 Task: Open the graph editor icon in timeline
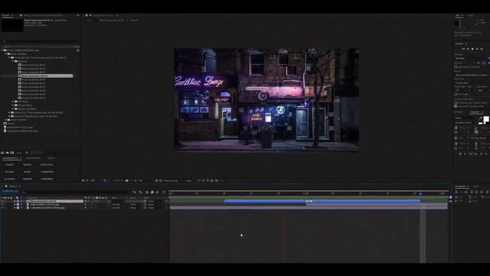click(164, 193)
